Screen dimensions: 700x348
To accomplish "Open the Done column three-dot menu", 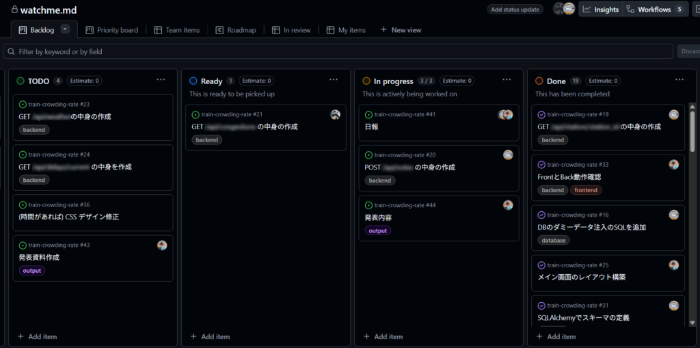I will pos(679,80).
